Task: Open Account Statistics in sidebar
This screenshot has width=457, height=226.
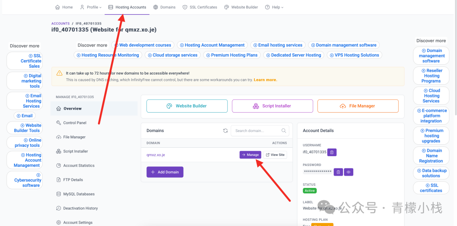Action: tap(79, 165)
